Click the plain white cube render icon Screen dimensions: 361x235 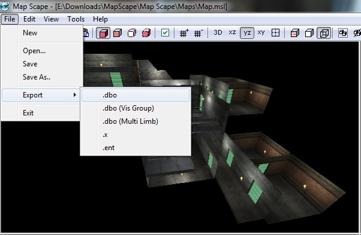pos(309,33)
